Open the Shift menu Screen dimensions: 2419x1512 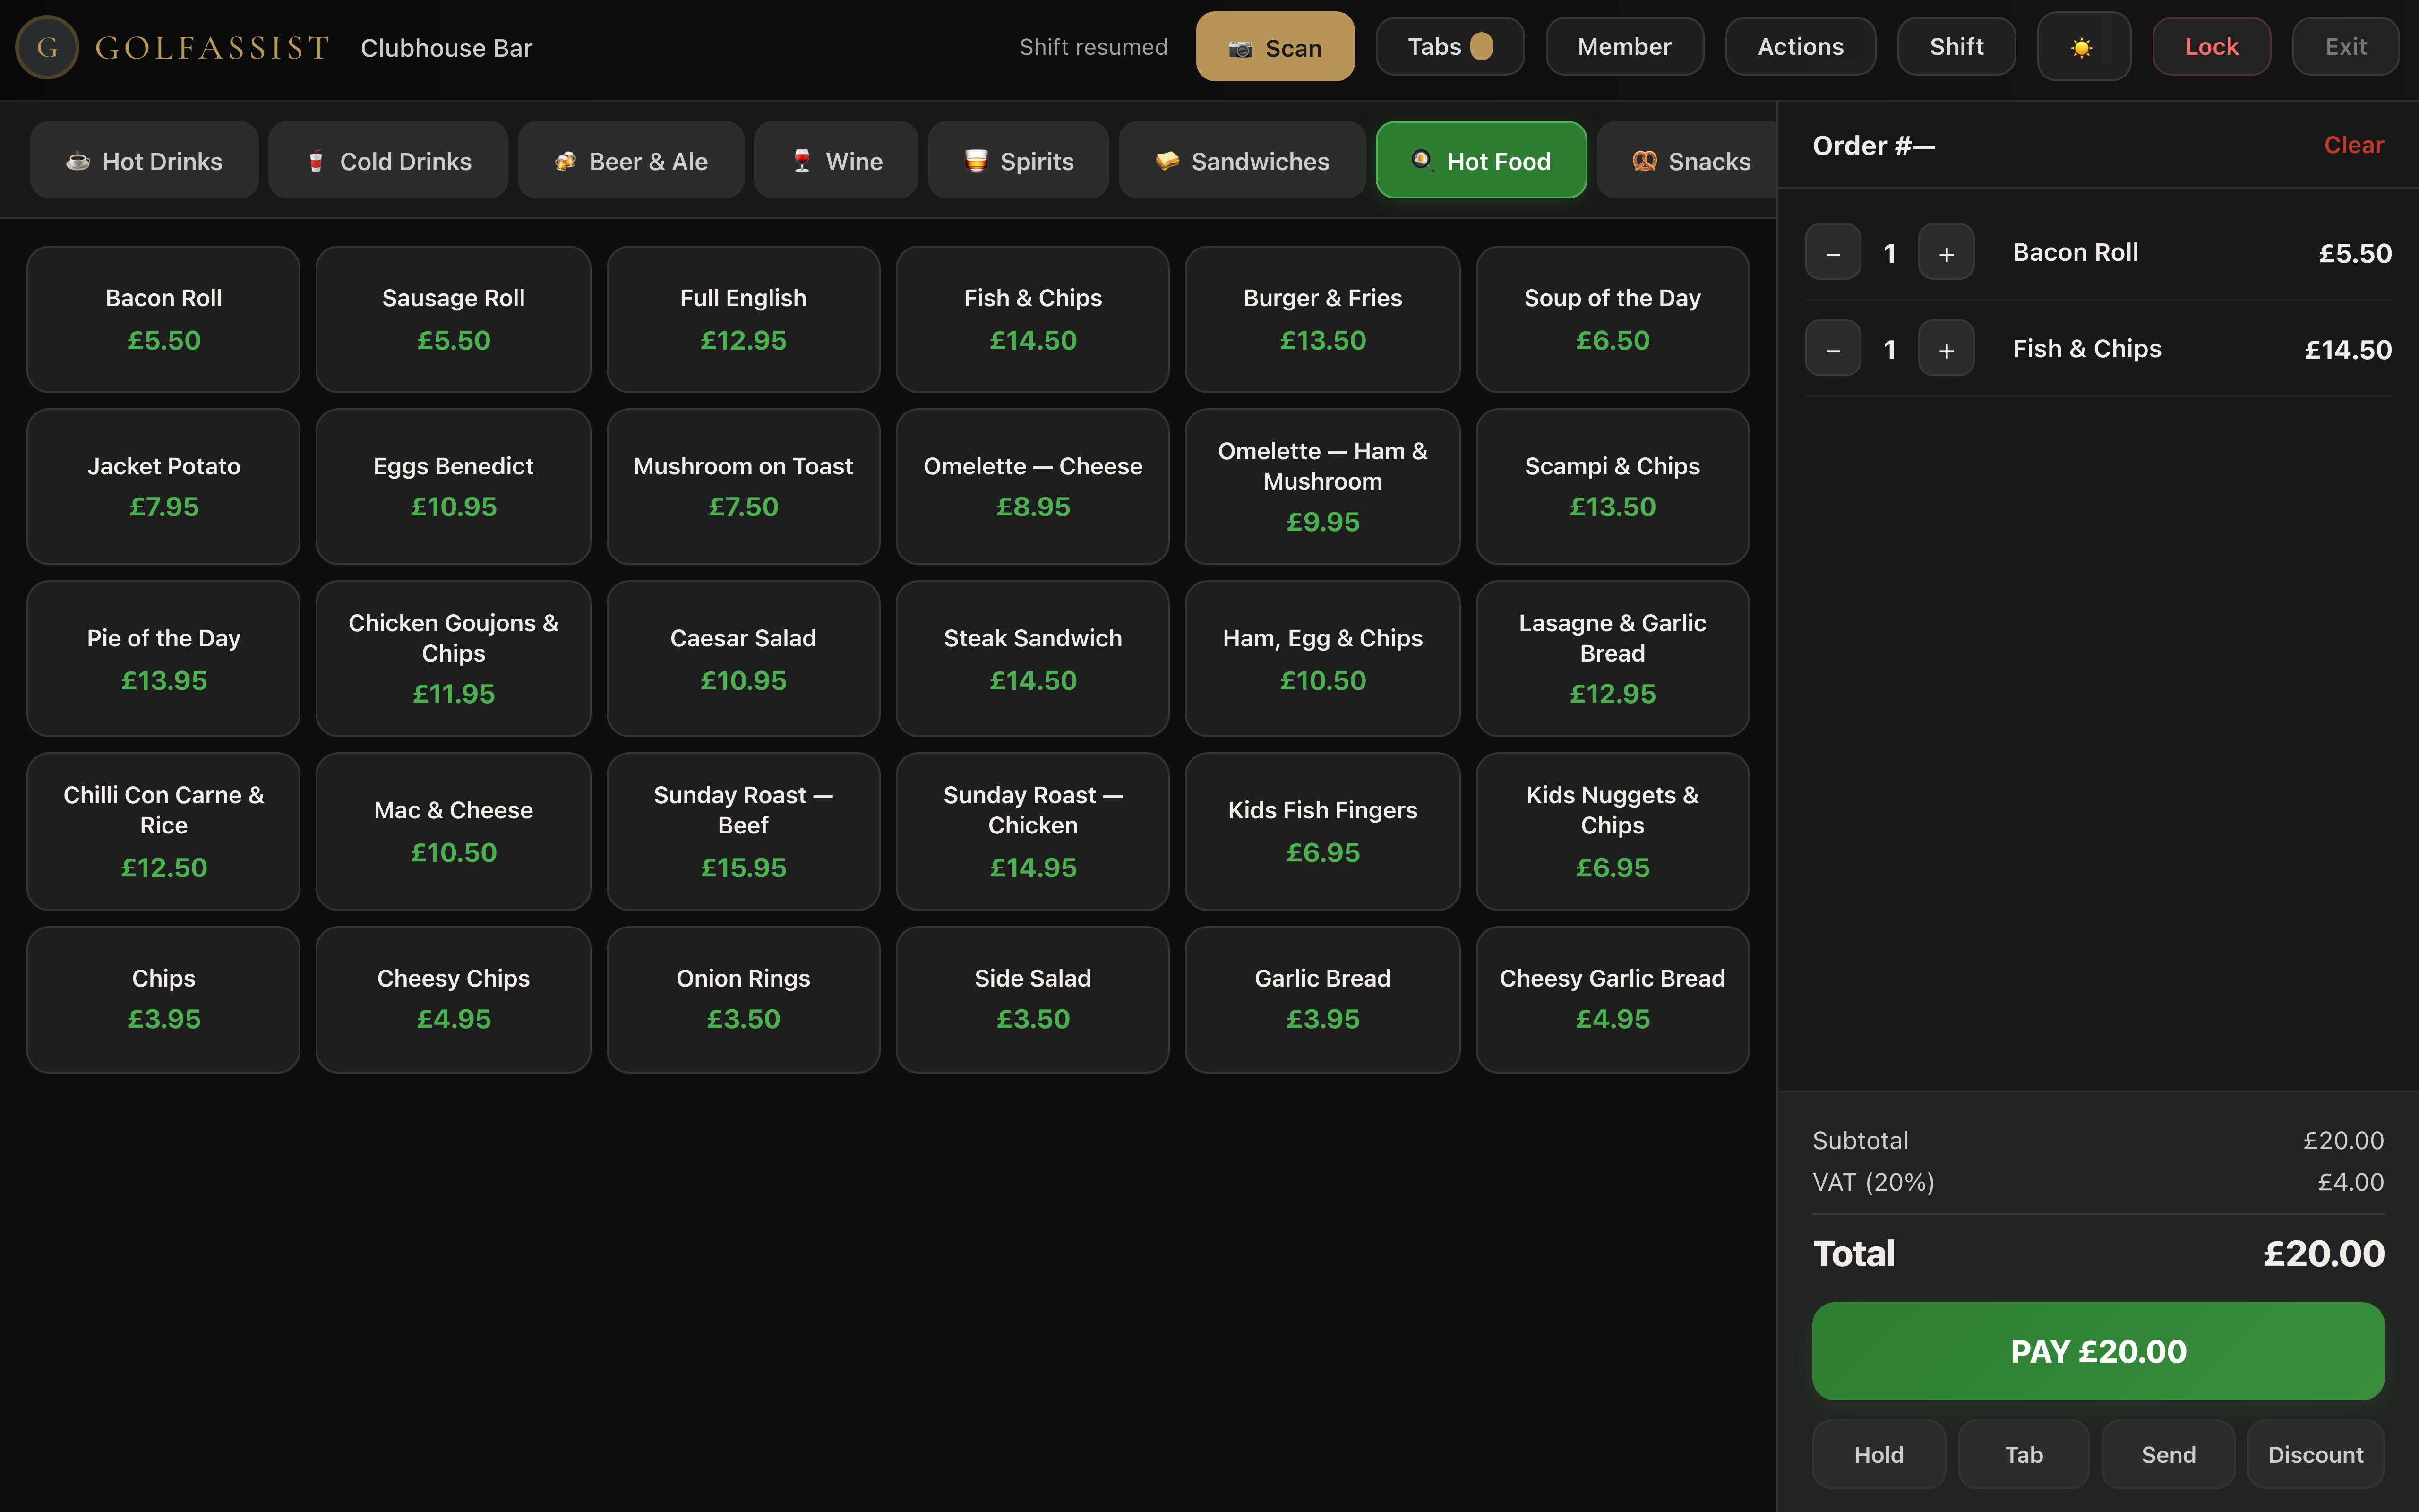click(x=1956, y=47)
